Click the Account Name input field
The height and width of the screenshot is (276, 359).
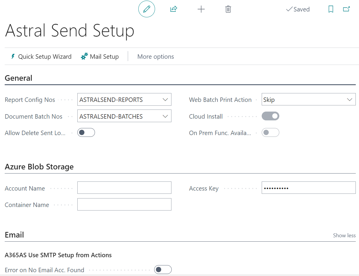[124, 188]
